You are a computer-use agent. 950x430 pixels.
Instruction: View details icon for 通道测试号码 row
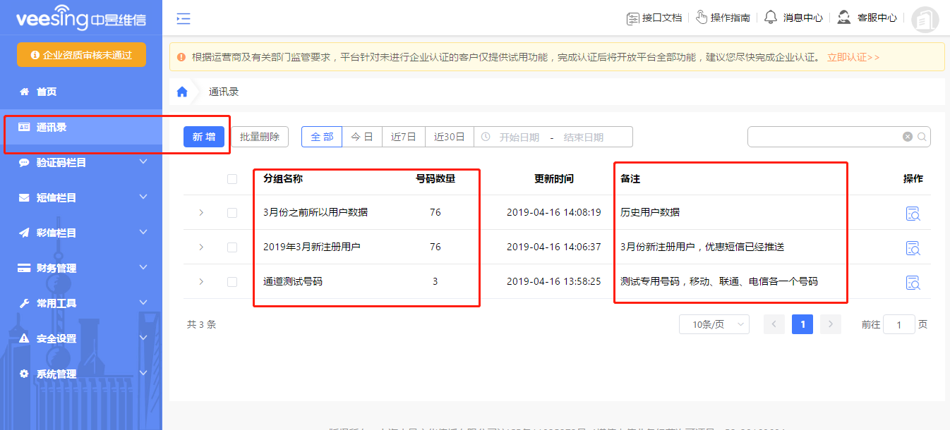(x=913, y=282)
